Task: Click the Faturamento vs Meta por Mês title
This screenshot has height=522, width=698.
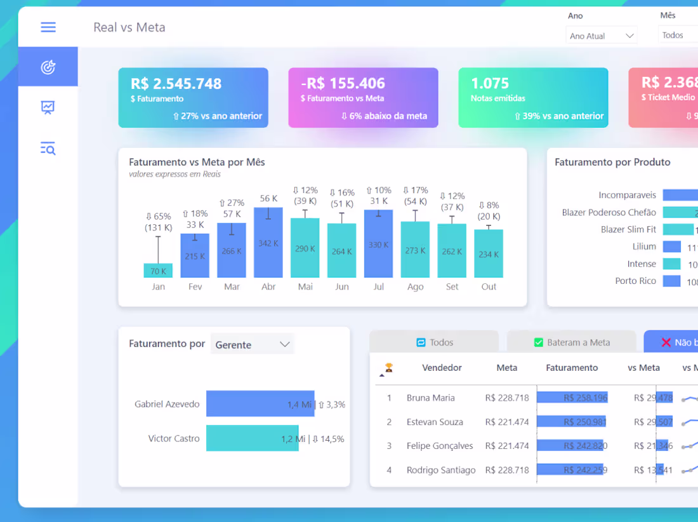Action: pos(197,162)
